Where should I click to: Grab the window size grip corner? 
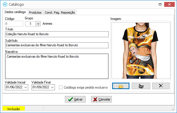click(173, 109)
